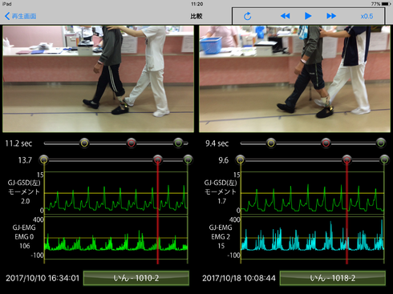Change playback speed x0.5

point(367,16)
